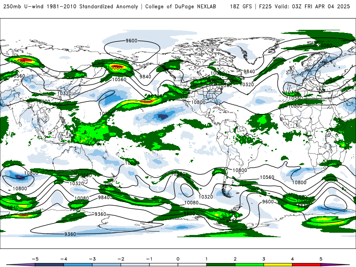Click the "9600" contour label over the Arctic Ocean
This screenshot has width=356, height=267.
[131, 40]
